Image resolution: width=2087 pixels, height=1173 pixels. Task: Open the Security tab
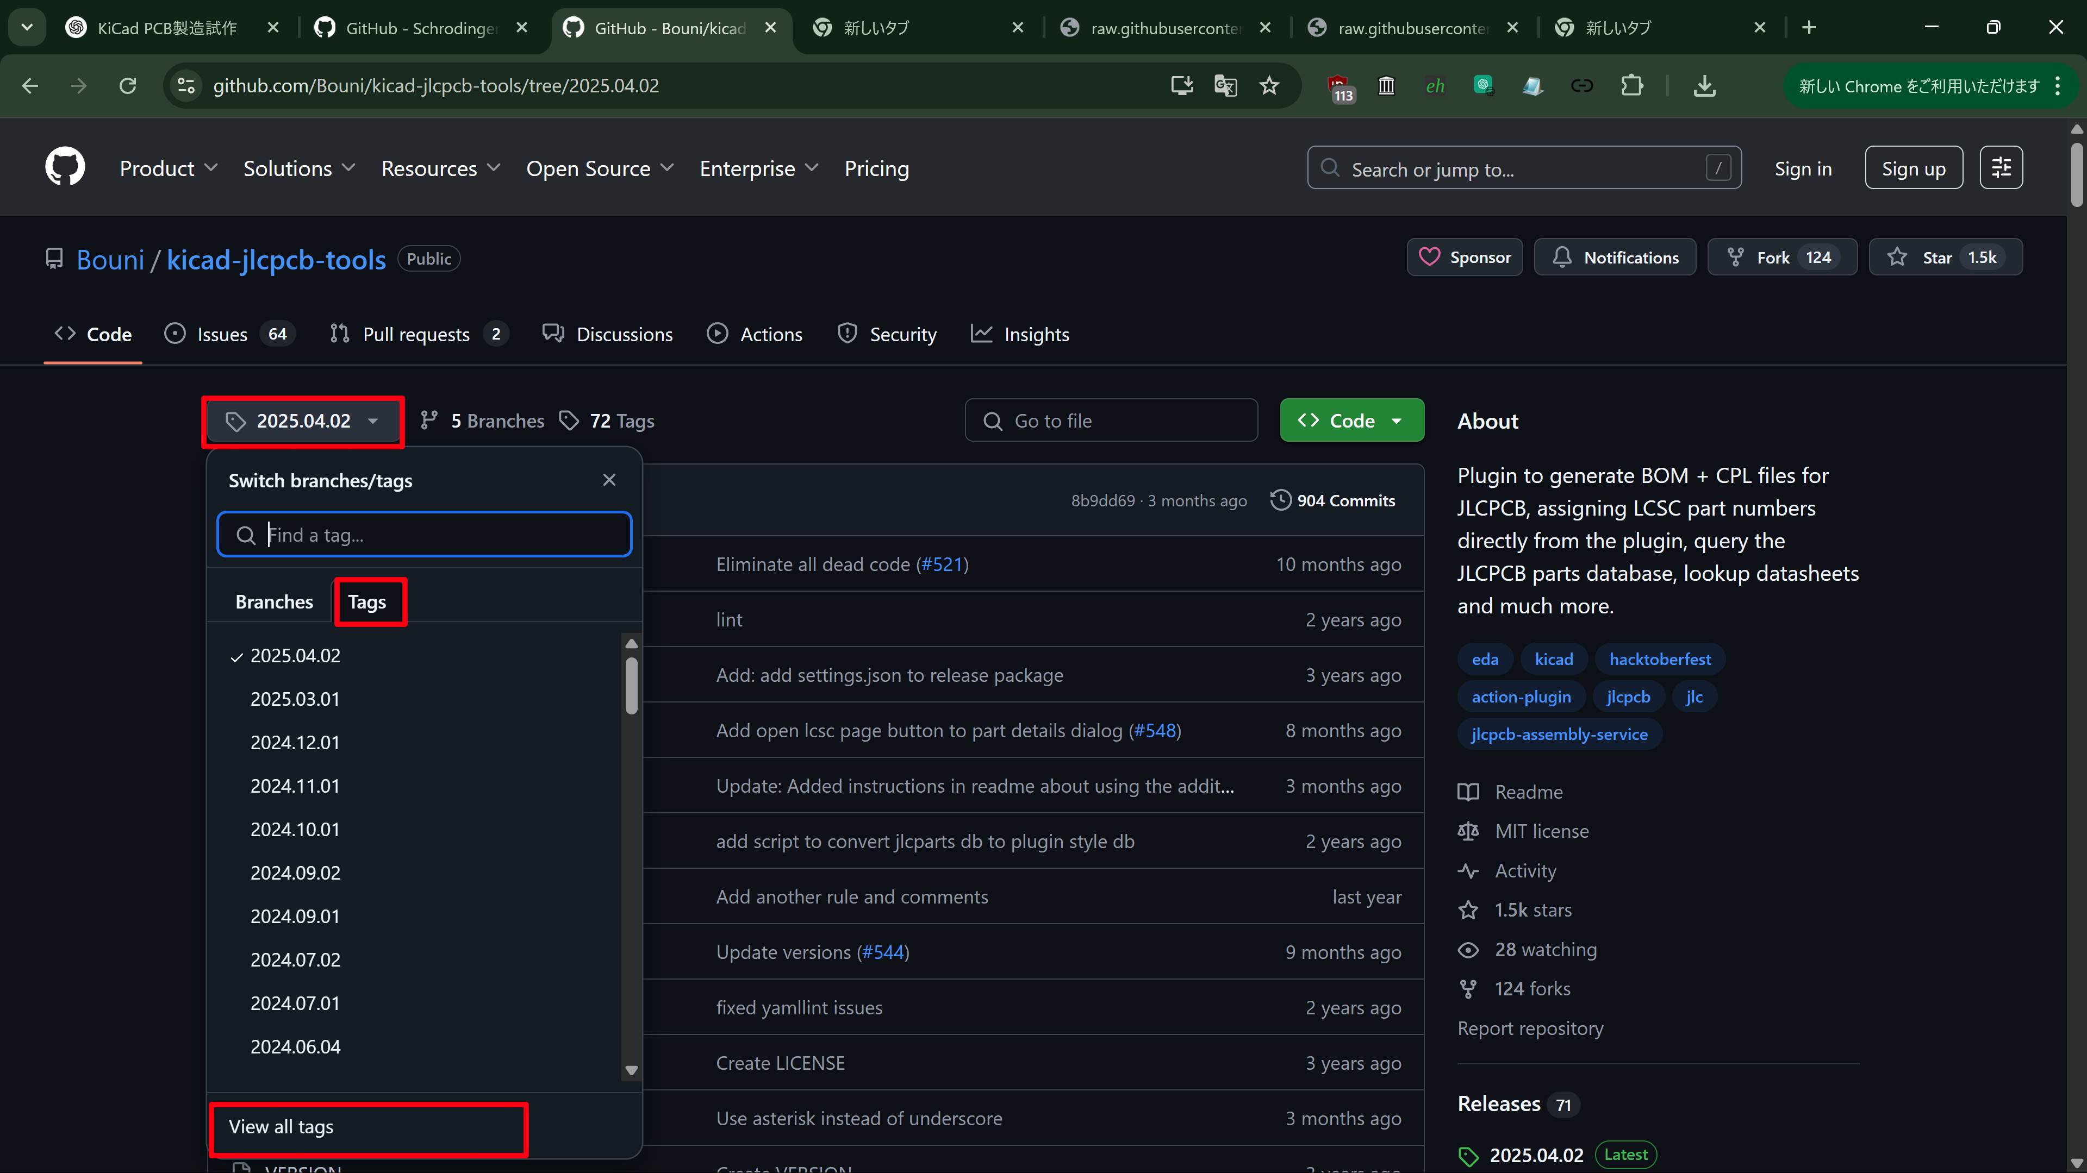click(x=887, y=334)
